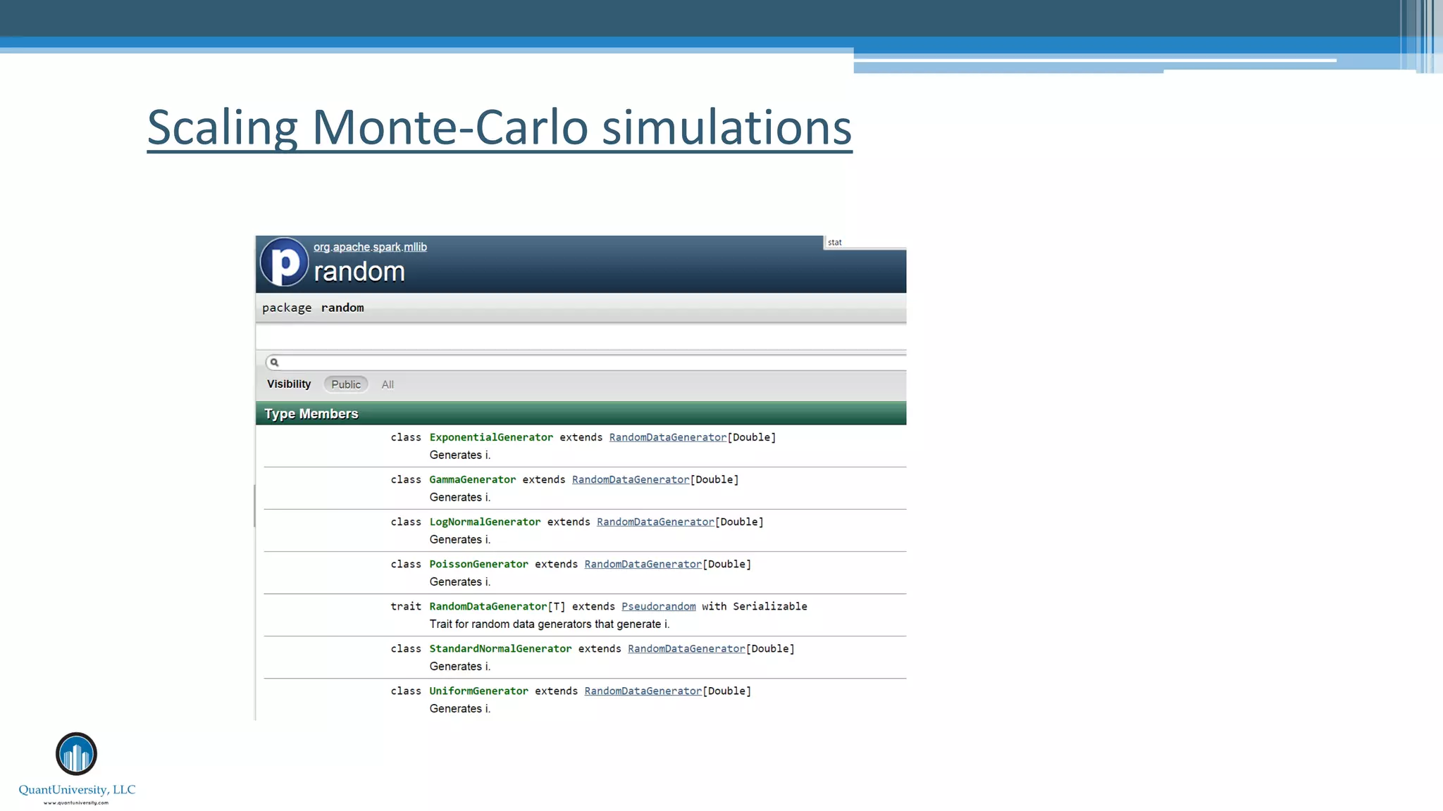
Task: Click RandomDataGenerator link in UniformGenerator row
Action: click(643, 691)
